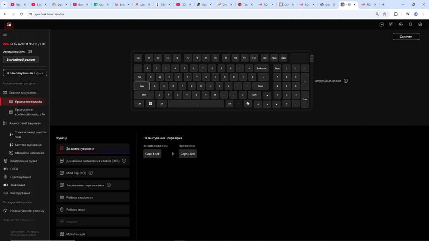Select the right arrow key on the virtual keyboard

(x=276, y=104)
